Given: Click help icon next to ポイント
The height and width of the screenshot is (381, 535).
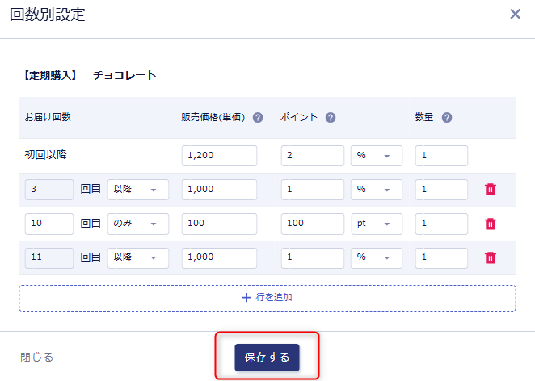Looking at the screenshot, I should pyautogui.click(x=331, y=117).
